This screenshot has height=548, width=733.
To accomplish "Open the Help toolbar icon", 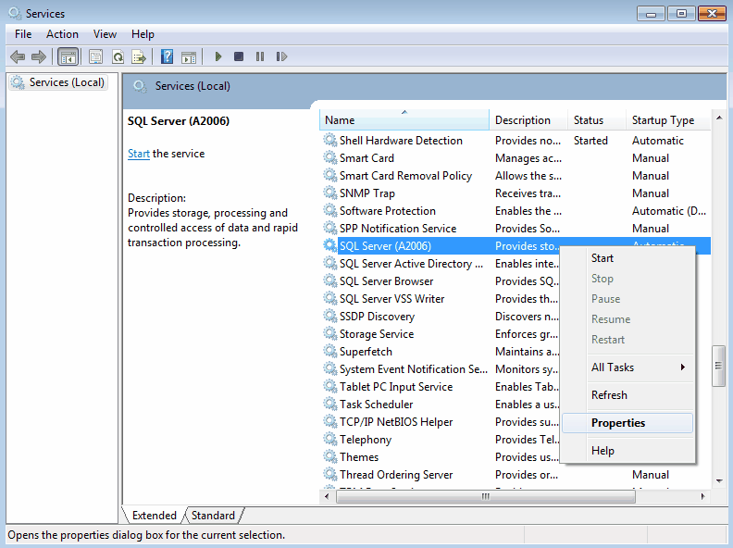I will tap(167, 57).
